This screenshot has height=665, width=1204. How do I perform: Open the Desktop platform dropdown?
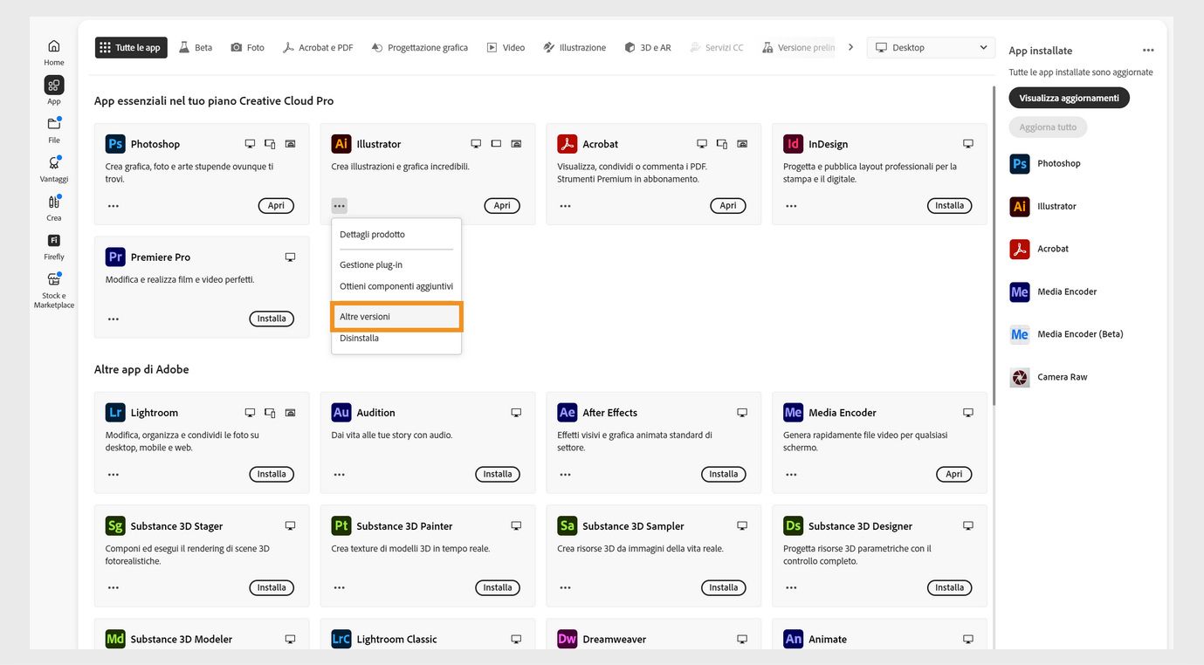pos(931,48)
